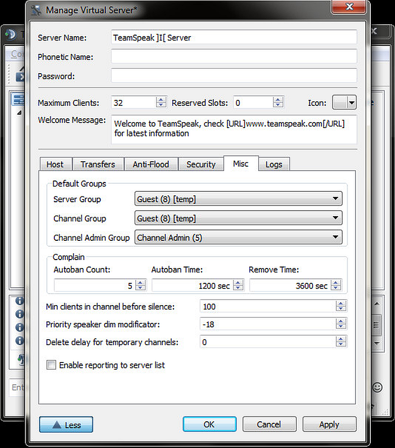395x448 pixels.
Task: Increase Reserved Slots with up arrow
Action: click(278, 99)
